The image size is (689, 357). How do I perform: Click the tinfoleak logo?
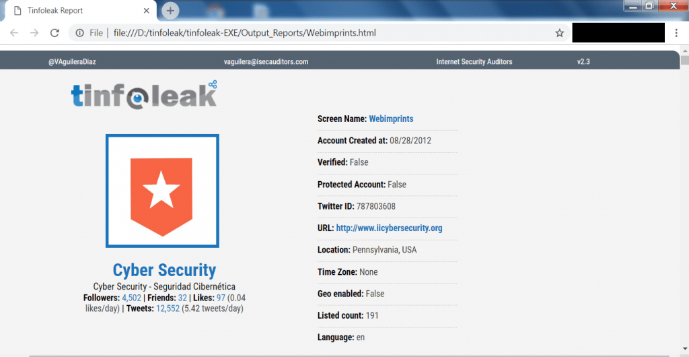tap(144, 94)
